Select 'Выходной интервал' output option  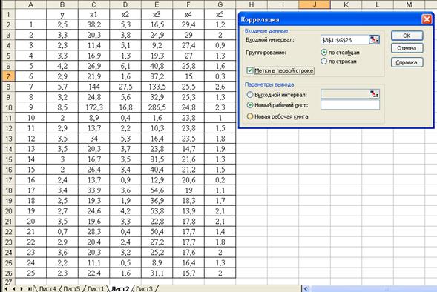tap(250, 95)
